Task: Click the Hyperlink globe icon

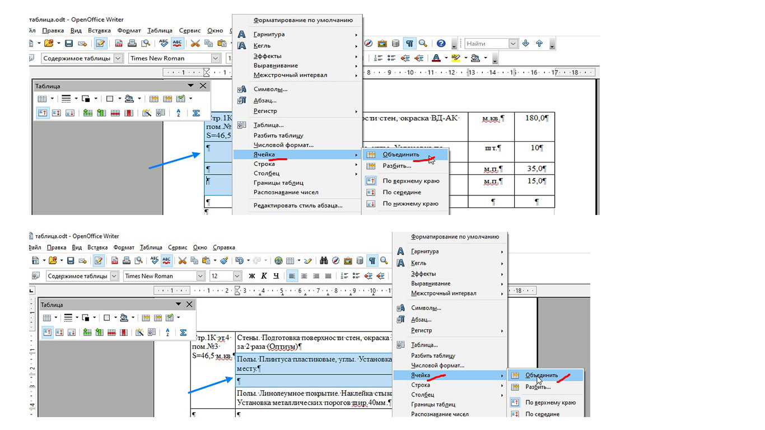Action: point(278,260)
